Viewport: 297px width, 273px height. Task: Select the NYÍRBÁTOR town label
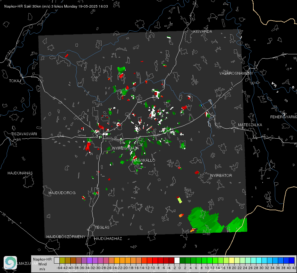[x=221, y=176]
